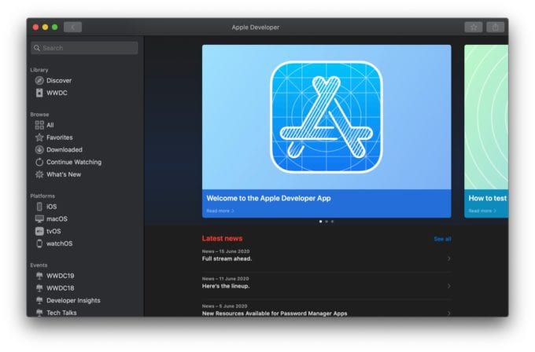Click the red close window button
Screen dimensions: 535x352
35,27
